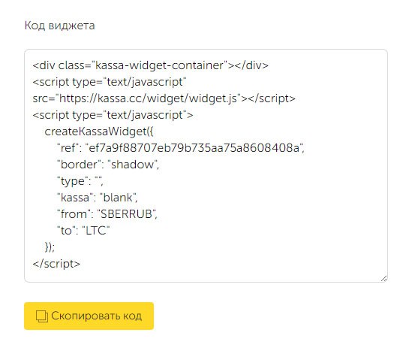Viewport: 409px width, 360px height.
Task: Click the "shadow" border value
Action: 133,165
